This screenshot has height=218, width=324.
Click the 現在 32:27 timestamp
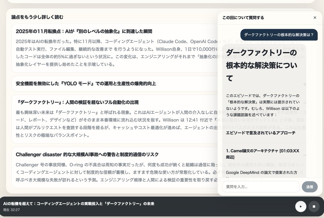tap(11, 210)
